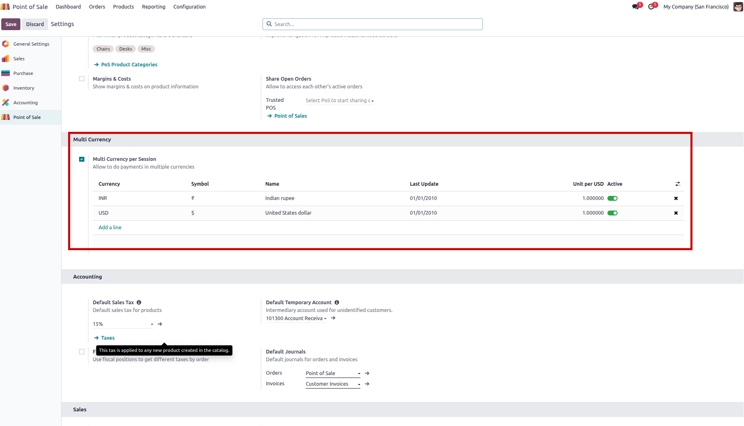Open currency table column options icon
The image size is (744, 426).
pos(678,184)
